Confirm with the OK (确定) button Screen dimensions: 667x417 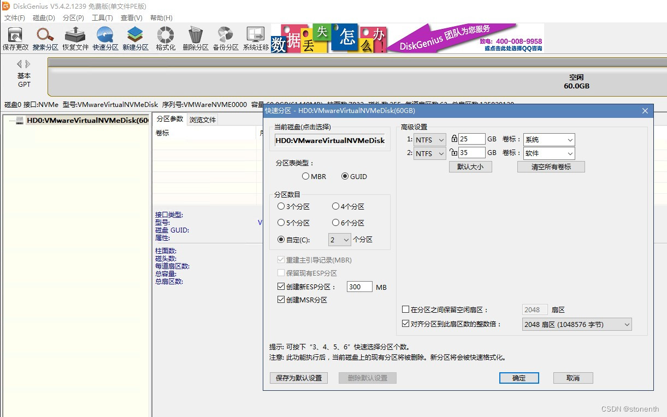[519, 378]
